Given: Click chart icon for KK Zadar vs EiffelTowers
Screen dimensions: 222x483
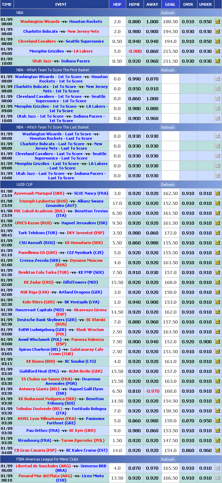Looking at the screenshot, I should (x=218, y=282).
